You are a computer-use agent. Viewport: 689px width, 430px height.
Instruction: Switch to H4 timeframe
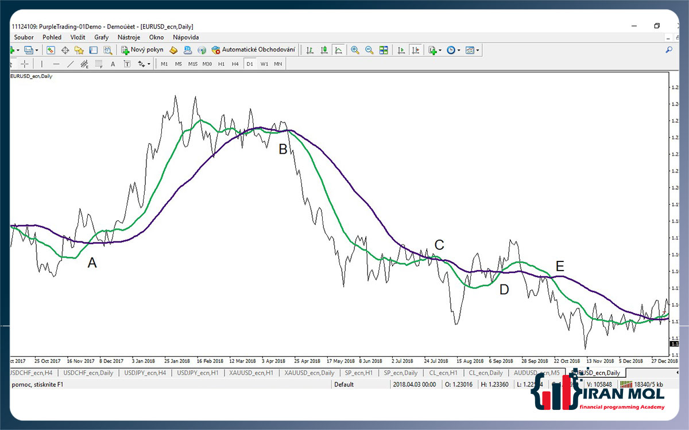click(x=235, y=64)
